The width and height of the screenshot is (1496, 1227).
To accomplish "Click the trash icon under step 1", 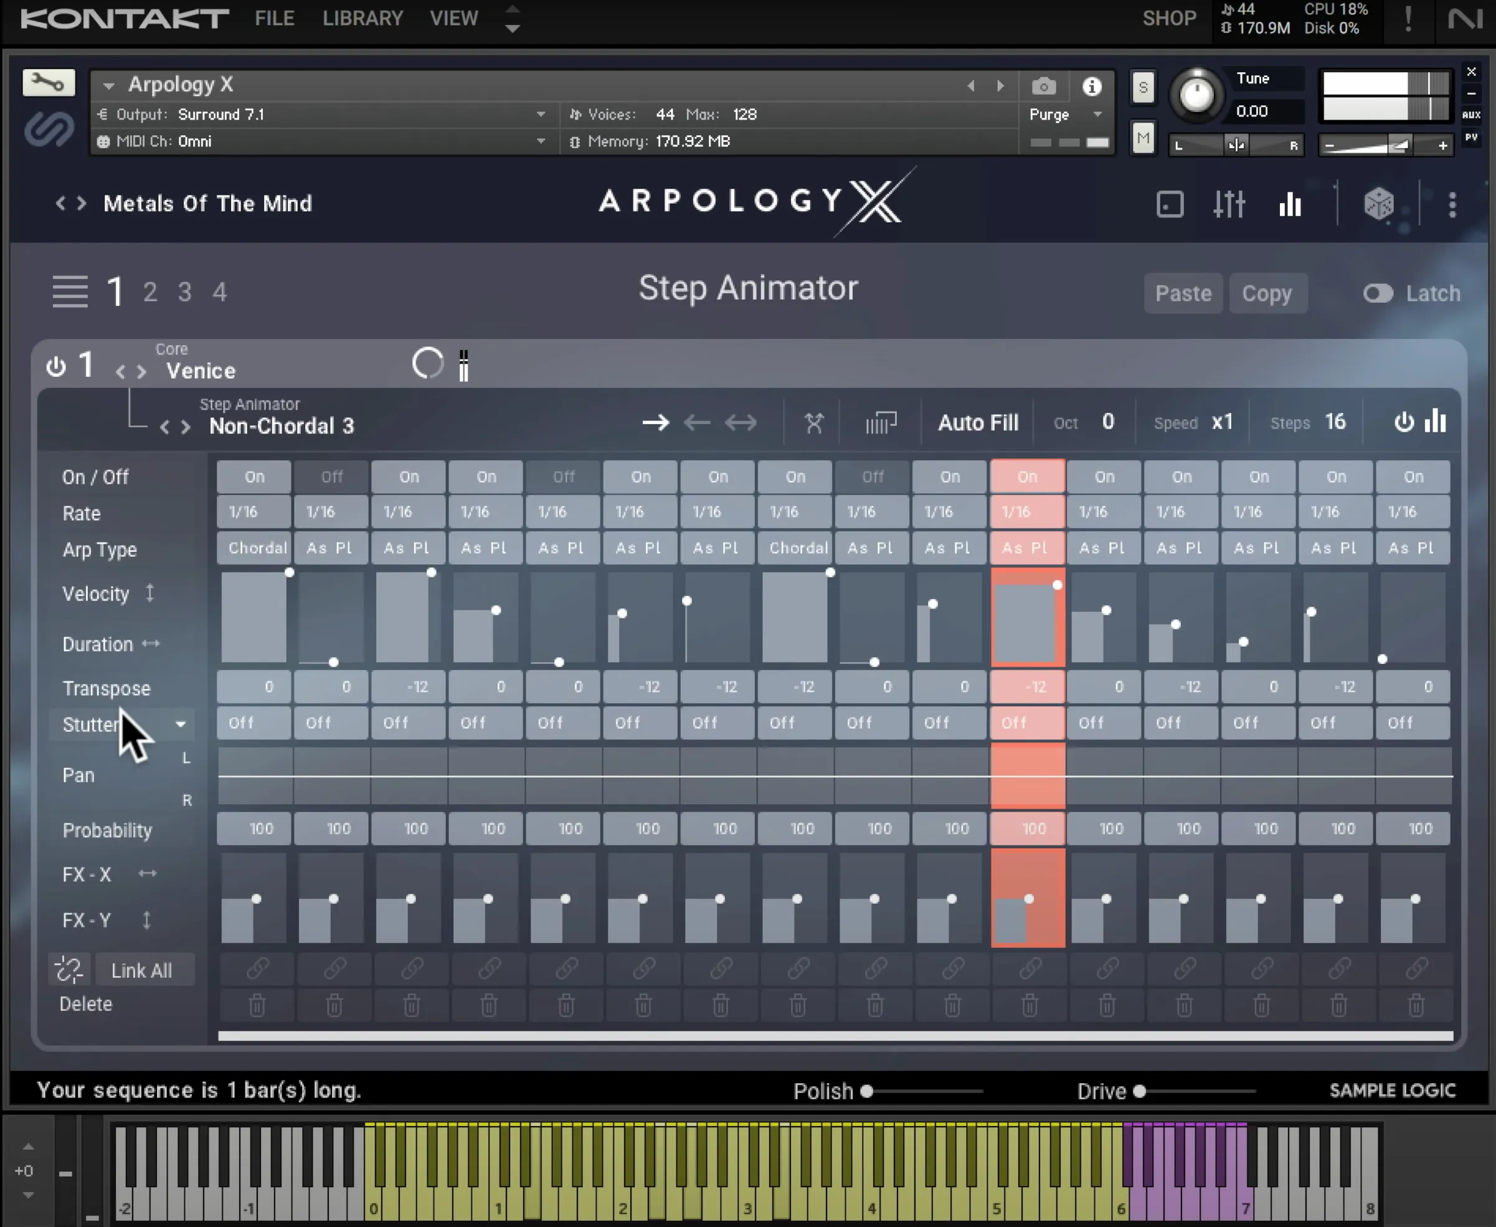I will tap(257, 1005).
